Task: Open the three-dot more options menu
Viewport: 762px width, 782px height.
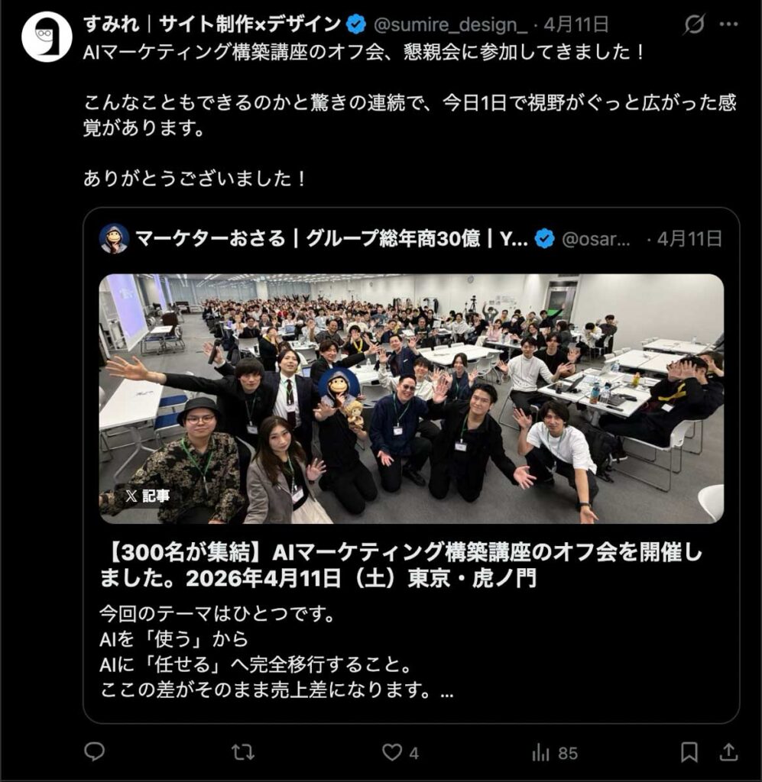Action: (729, 24)
